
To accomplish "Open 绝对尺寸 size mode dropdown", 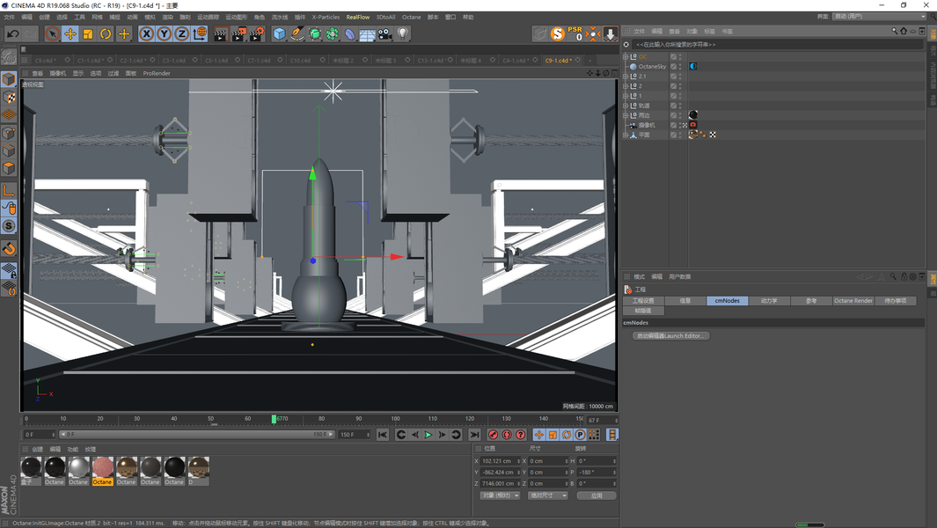I will point(549,495).
